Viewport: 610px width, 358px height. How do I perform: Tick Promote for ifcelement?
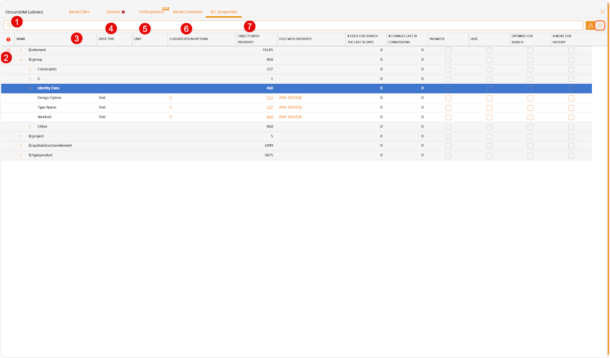[448, 50]
